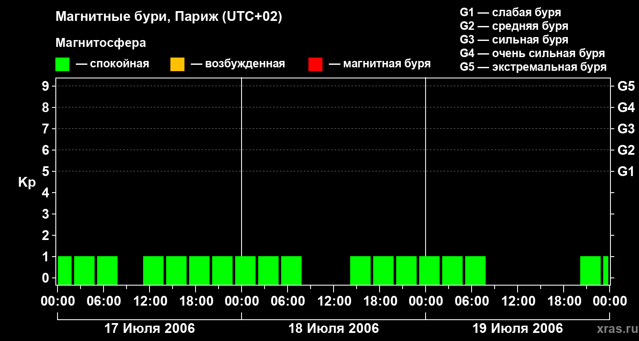Click the 'G1 — слабая буря' legend line
This screenshot has width=639, height=341.
[510, 12]
